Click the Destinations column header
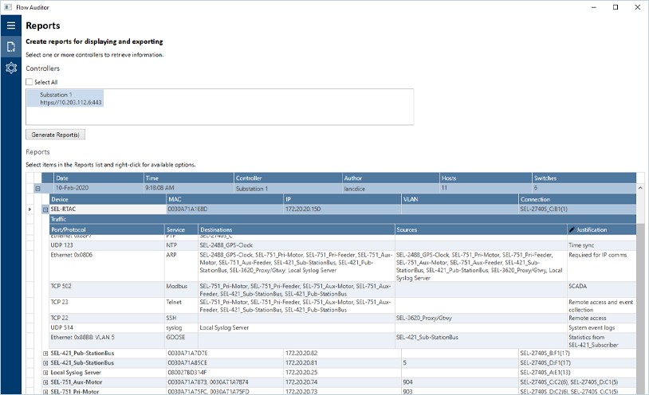 click(295, 229)
